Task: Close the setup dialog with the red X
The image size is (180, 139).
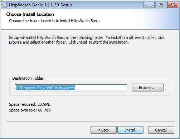Action: 172,5
